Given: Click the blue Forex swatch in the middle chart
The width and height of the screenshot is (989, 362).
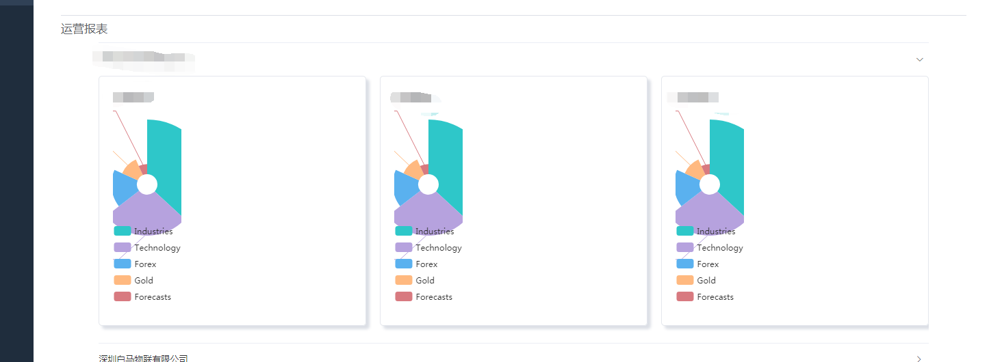Looking at the screenshot, I should tap(404, 264).
